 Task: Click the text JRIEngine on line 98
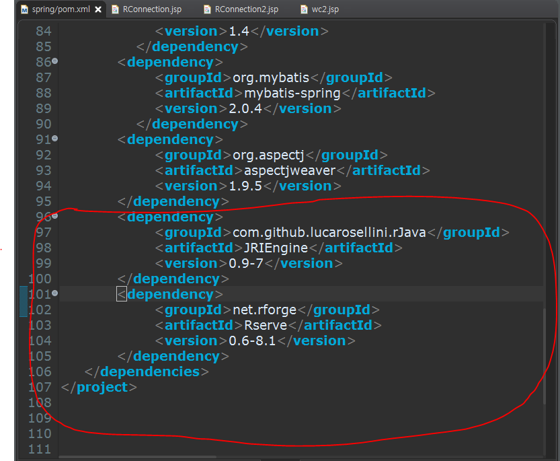[x=276, y=248]
